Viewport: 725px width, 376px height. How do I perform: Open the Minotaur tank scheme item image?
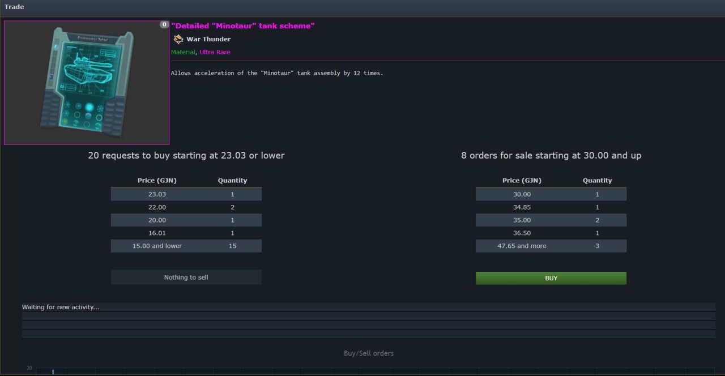87,83
